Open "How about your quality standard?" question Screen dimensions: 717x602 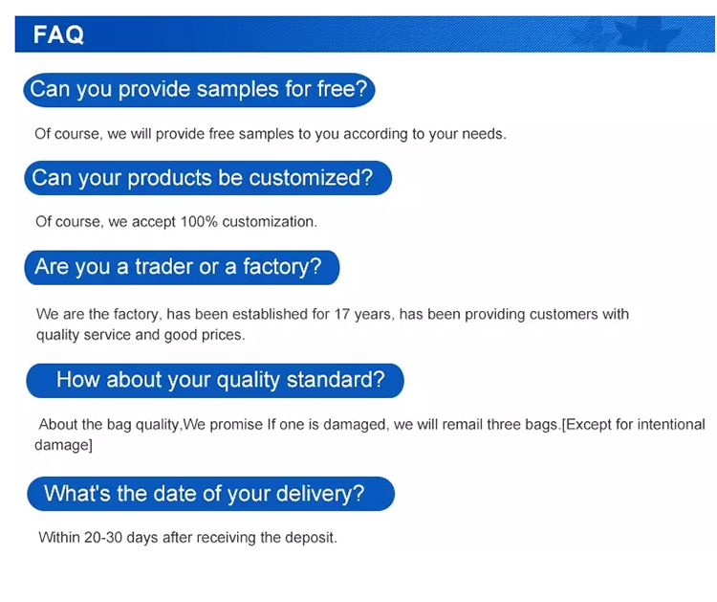215,380
